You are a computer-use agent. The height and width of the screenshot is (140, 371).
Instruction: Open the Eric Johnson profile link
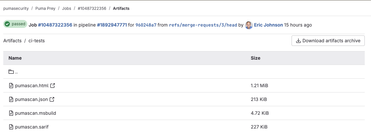[x=268, y=25]
